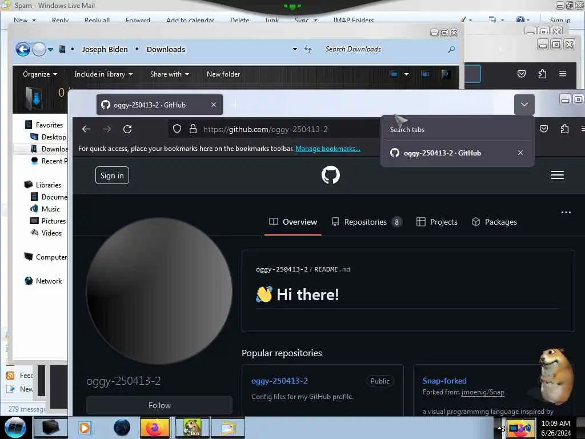Open the tracking protection shield icon
Viewport: 585px width, 439px height.
point(177,129)
